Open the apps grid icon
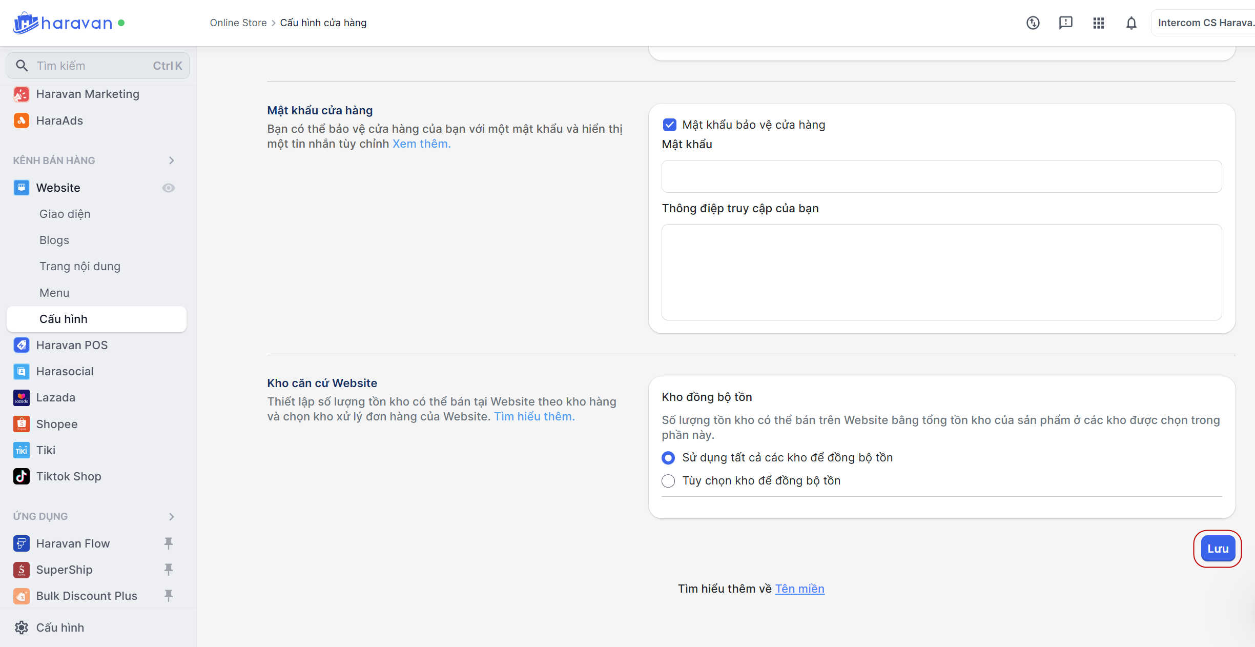Image resolution: width=1255 pixels, height=647 pixels. [x=1098, y=23]
